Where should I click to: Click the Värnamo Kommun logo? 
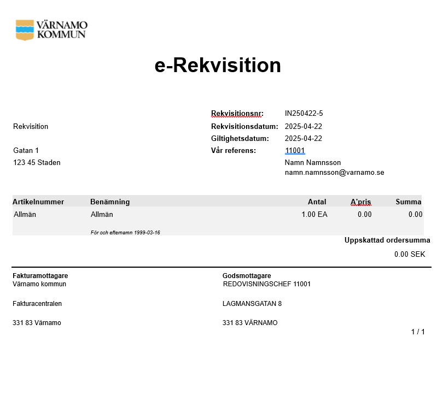(51, 30)
